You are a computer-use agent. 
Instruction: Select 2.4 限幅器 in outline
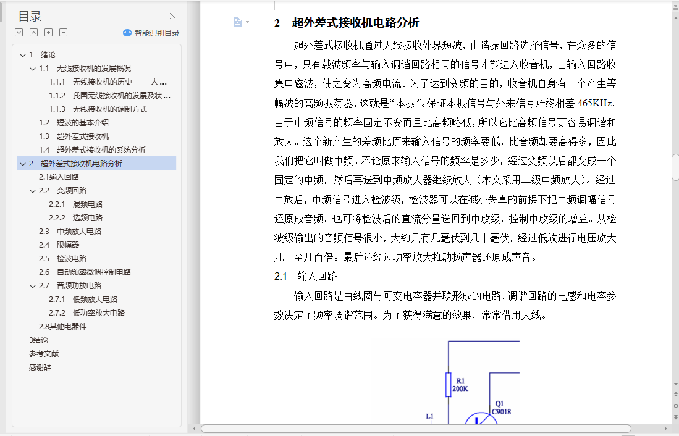pyautogui.click(x=59, y=245)
